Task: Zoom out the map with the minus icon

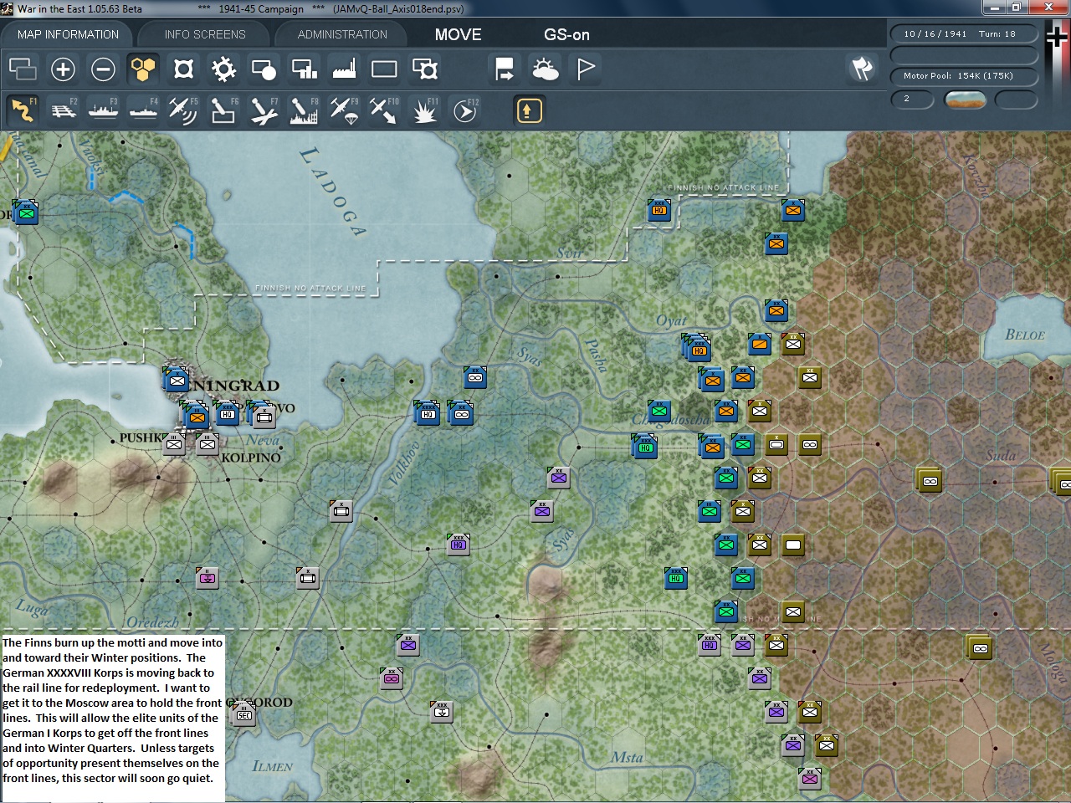Action: (x=103, y=69)
